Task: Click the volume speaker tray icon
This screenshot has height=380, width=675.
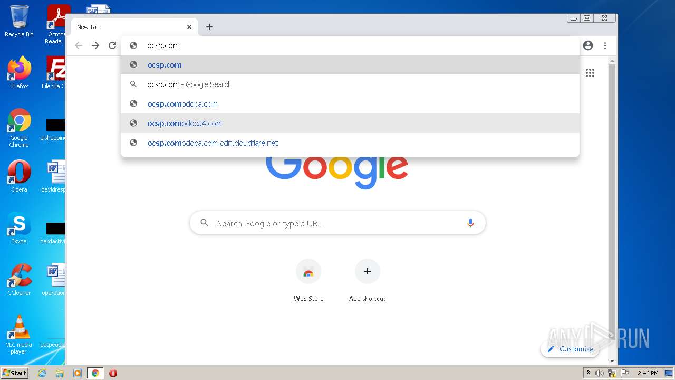Action: (x=600, y=373)
